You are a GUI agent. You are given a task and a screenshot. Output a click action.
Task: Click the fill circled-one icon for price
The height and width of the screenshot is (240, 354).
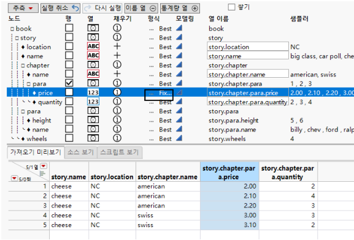coord(117,92)
